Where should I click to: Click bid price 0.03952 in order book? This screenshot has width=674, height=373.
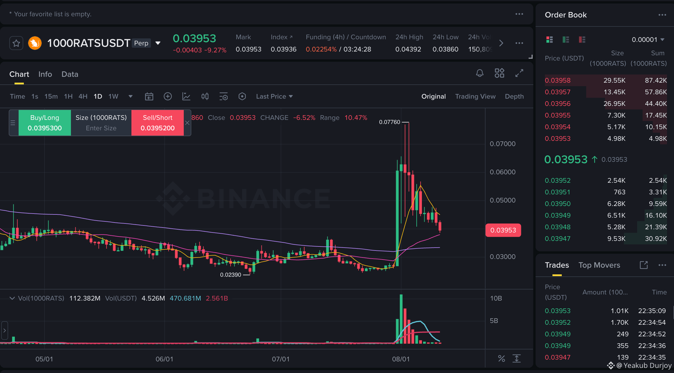coord(558,180)
